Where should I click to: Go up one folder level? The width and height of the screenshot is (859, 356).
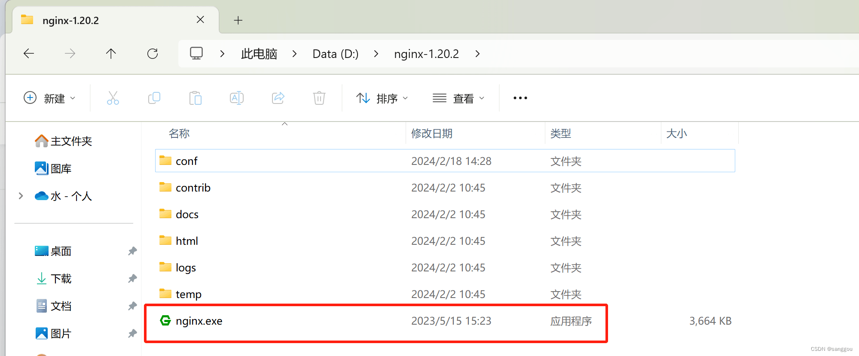(x=111, y=54)
